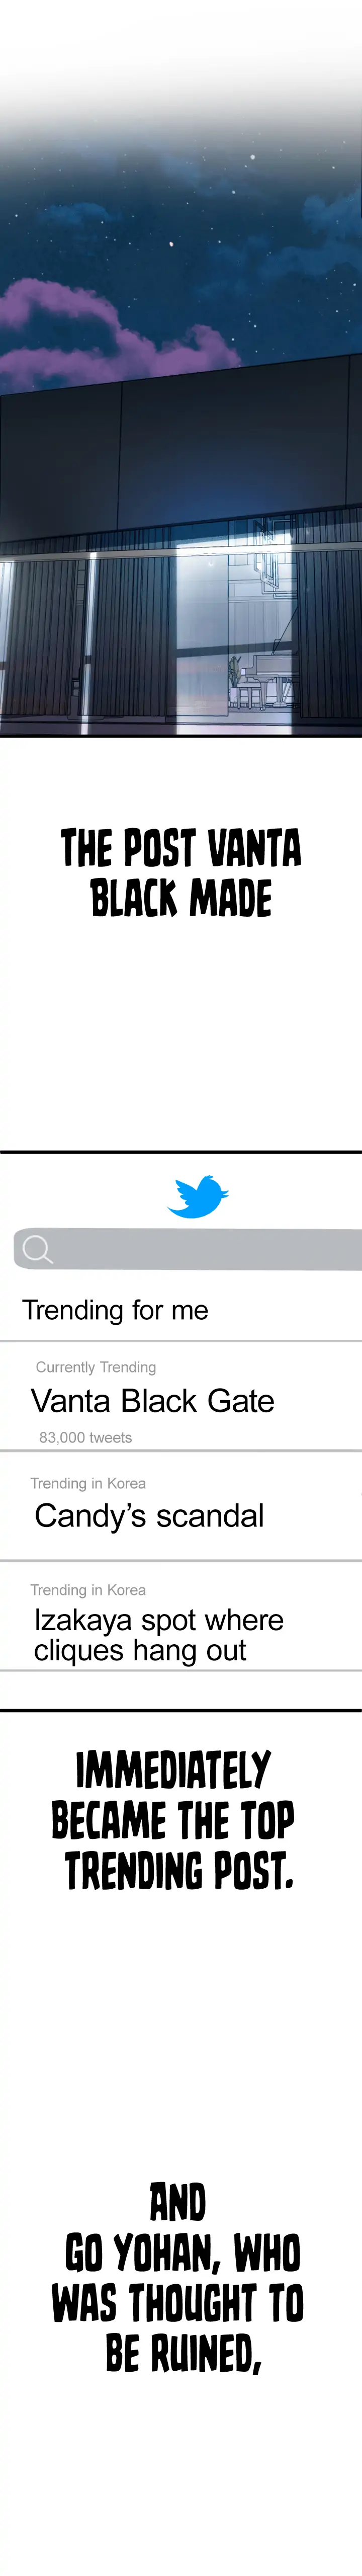The width and height of the screenshot is (362, 2576).
Task: Click the "83,000 tweets" count
Action: (x=85, y=1437)
